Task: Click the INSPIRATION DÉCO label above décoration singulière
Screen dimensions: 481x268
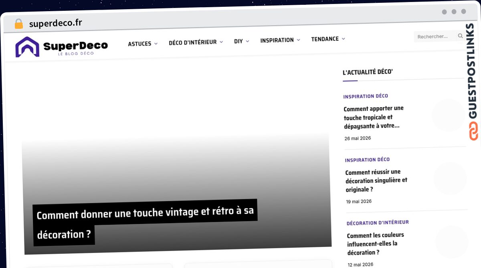Action: [x=367, y=160]
